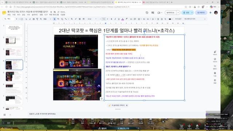Open the version history clock icon
The width and height of the screenshot is (233, 131).
coord(147,13)
